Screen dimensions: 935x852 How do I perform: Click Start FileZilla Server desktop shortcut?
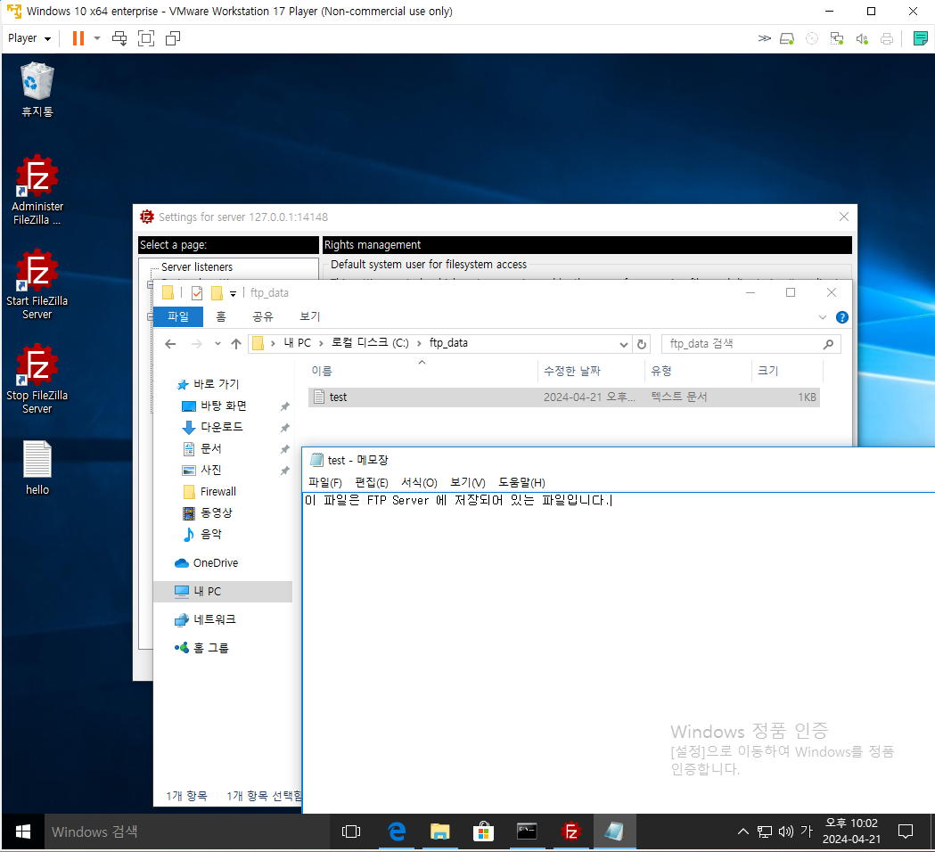click(x=37, y=284)
